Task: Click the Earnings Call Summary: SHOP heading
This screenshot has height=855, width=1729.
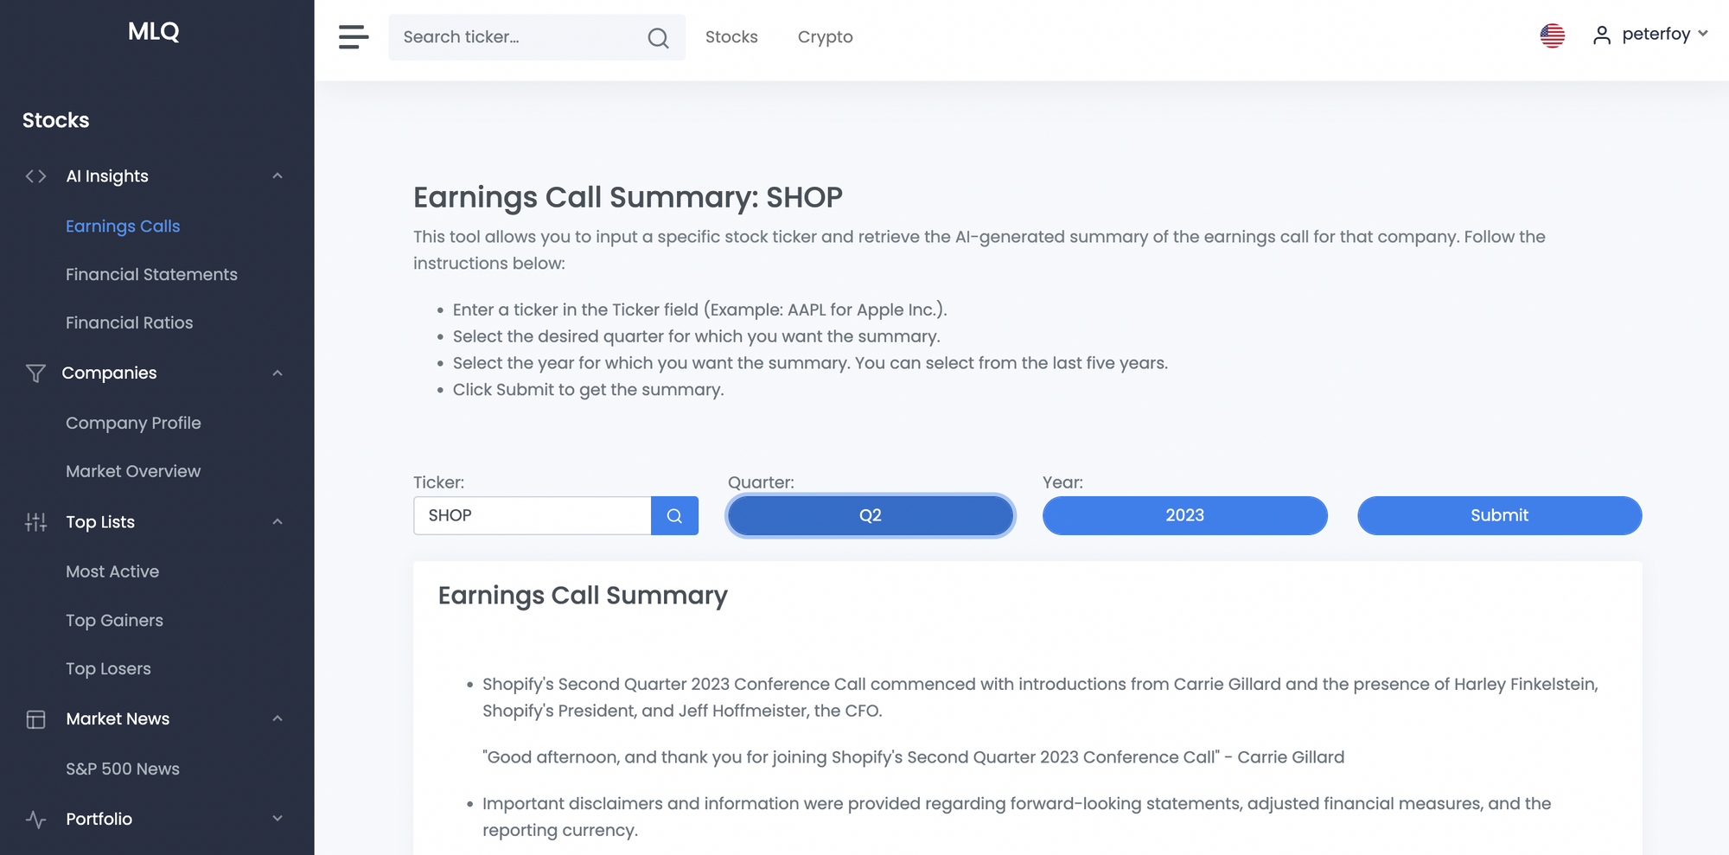Action: coord(628,198)
